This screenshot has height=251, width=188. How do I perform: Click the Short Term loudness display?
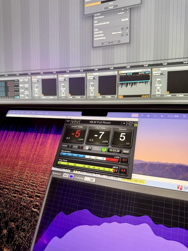[x=75, y=134]
